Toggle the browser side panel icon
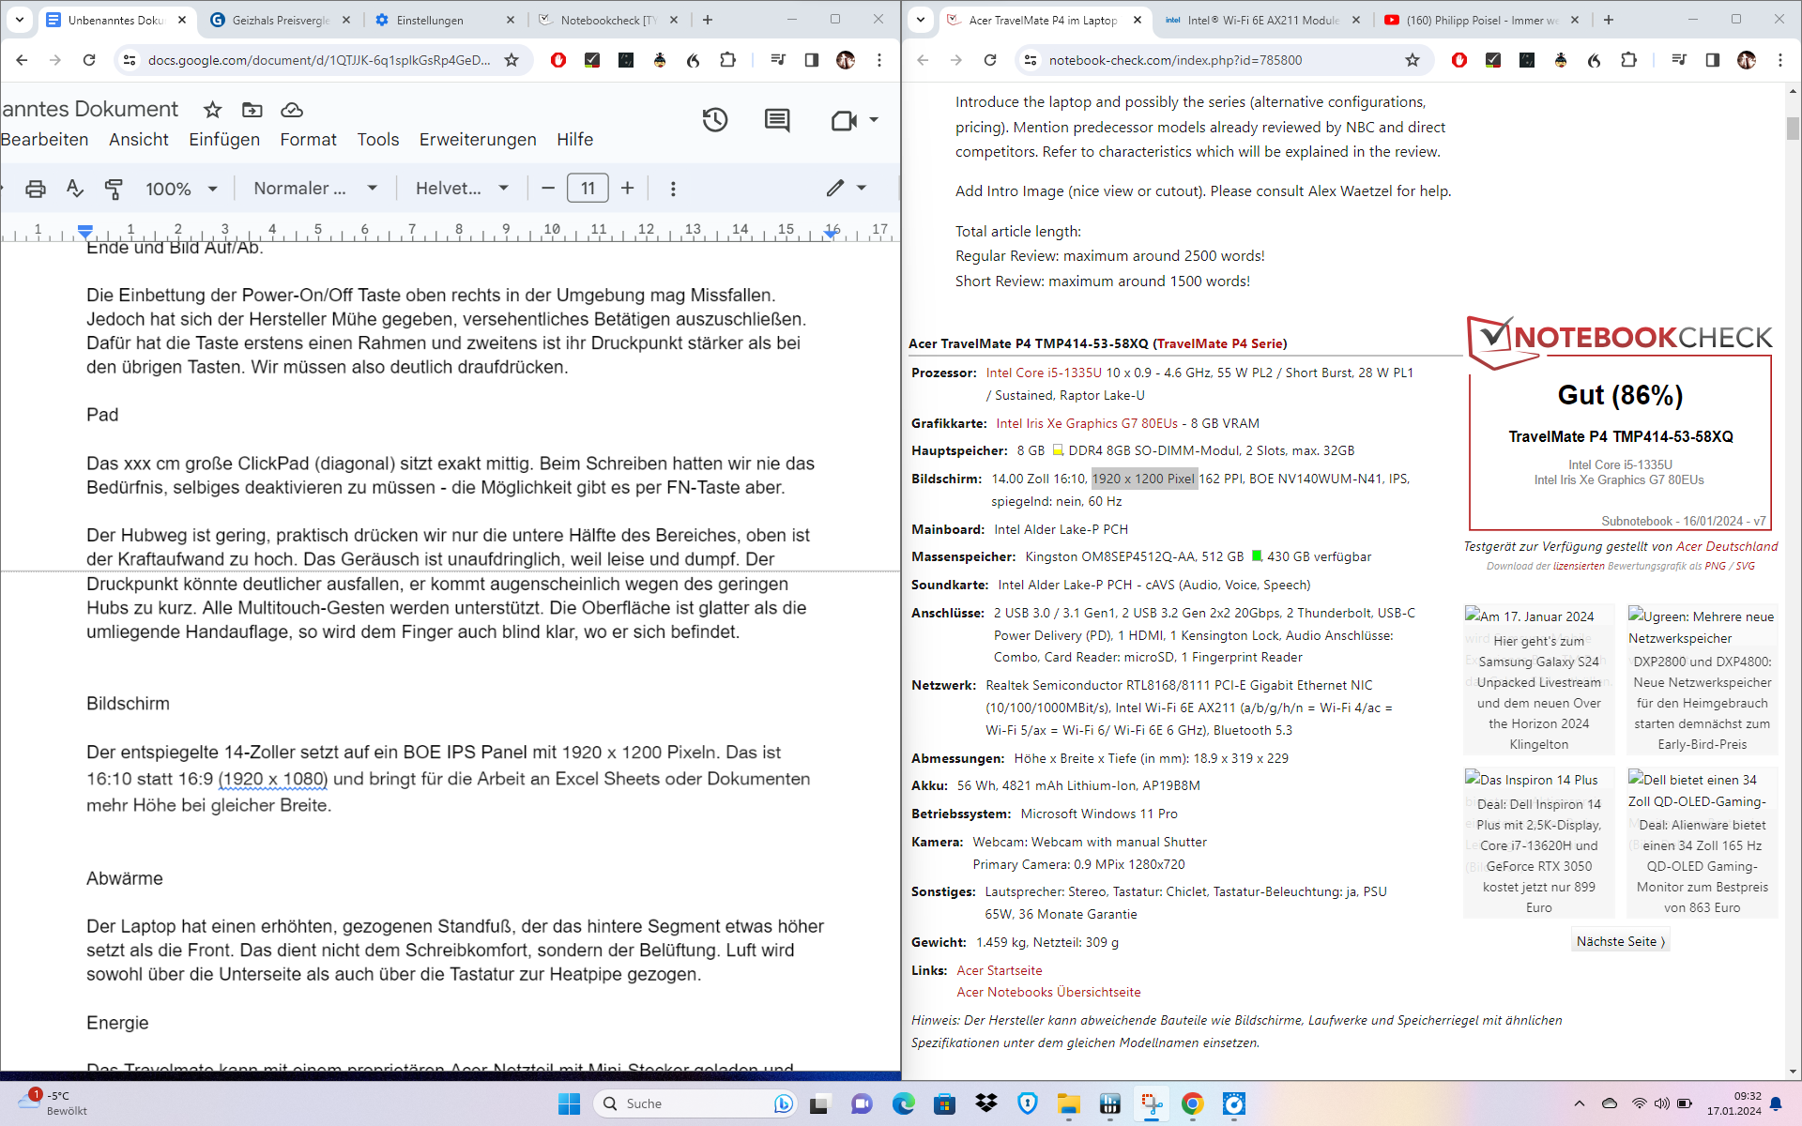Viewport: 1802px width, 1126px height. pos(812,60)
